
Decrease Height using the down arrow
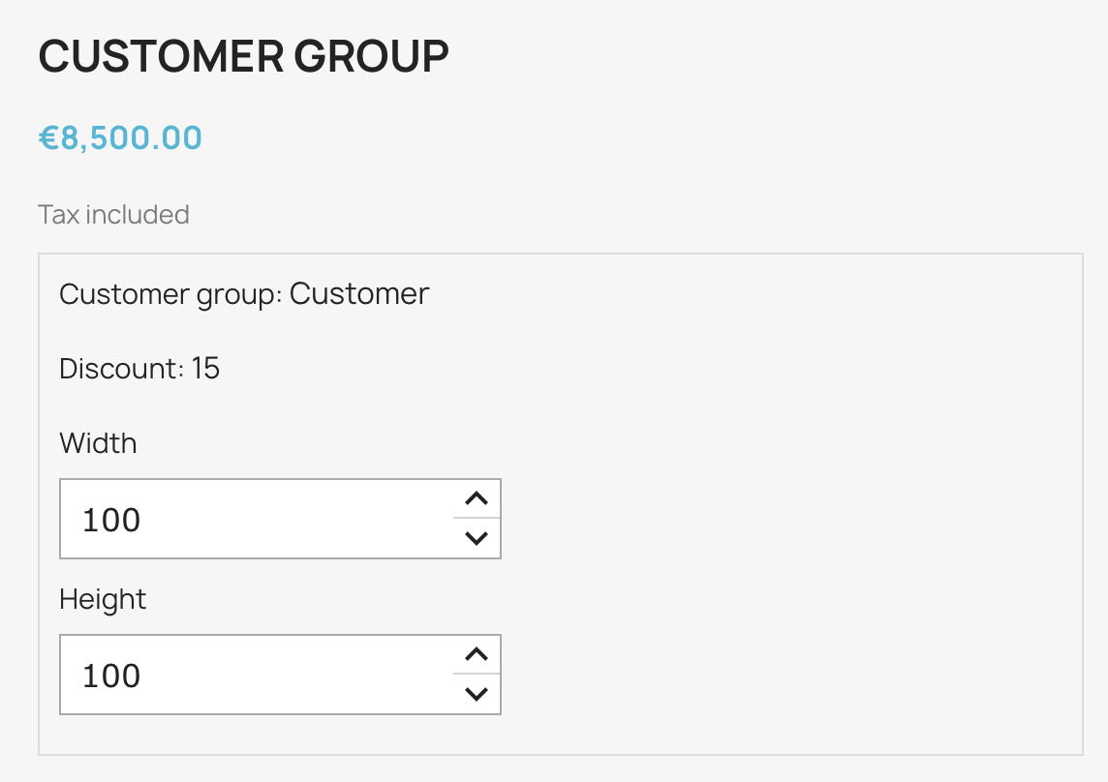[x=476, y=694]
